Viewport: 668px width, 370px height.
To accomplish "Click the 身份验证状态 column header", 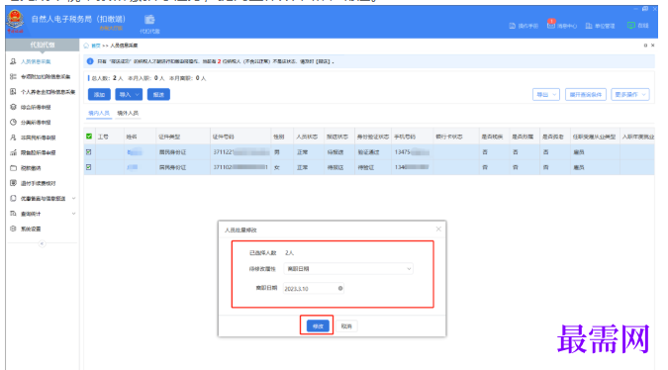I will tap(373, 137).
